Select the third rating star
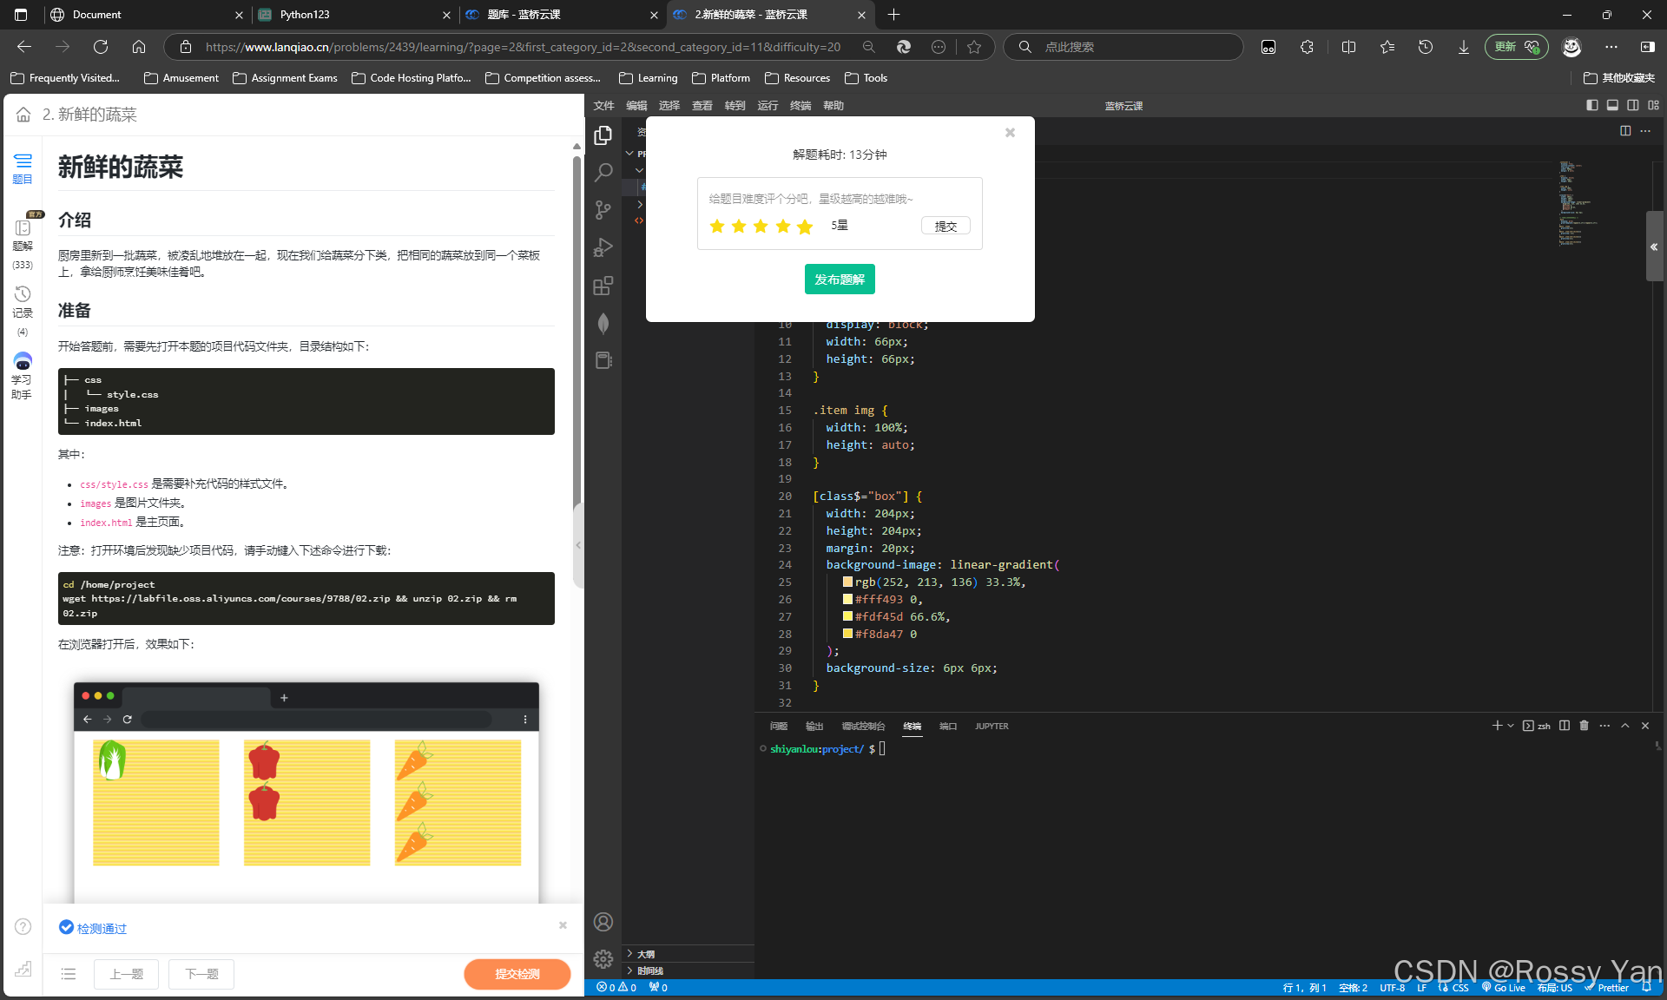The width and height of the screenshot is (1667, 1000). [x=761, y=227]
